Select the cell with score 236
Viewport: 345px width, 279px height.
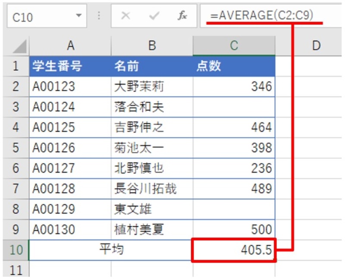pos(234,167)
